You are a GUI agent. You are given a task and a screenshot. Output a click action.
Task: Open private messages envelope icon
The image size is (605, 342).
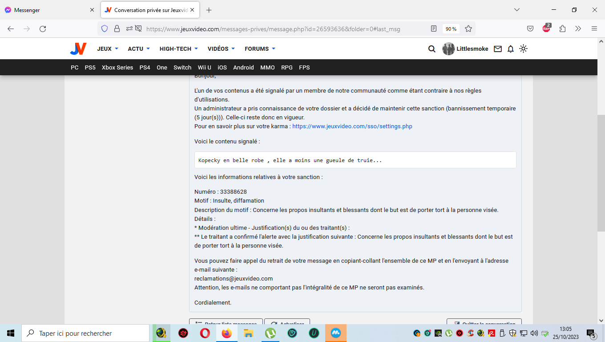(498, 49)
